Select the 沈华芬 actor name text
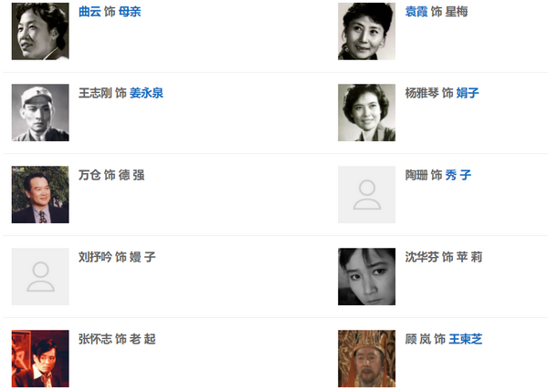 point(422,257)
